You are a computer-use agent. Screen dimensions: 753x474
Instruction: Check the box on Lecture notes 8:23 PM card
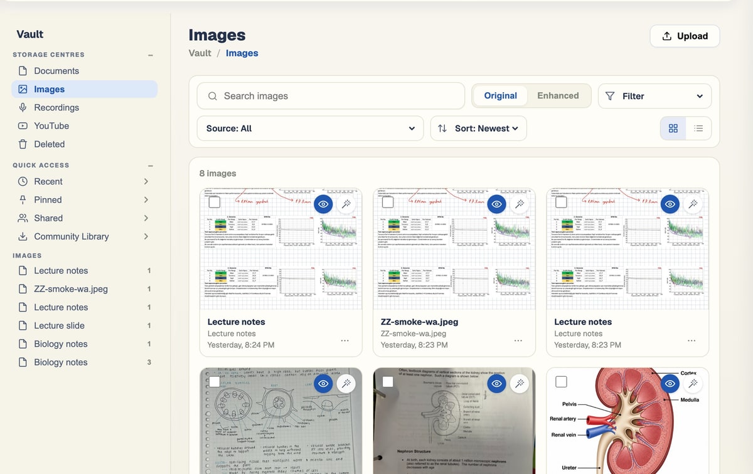click(561, 203)
